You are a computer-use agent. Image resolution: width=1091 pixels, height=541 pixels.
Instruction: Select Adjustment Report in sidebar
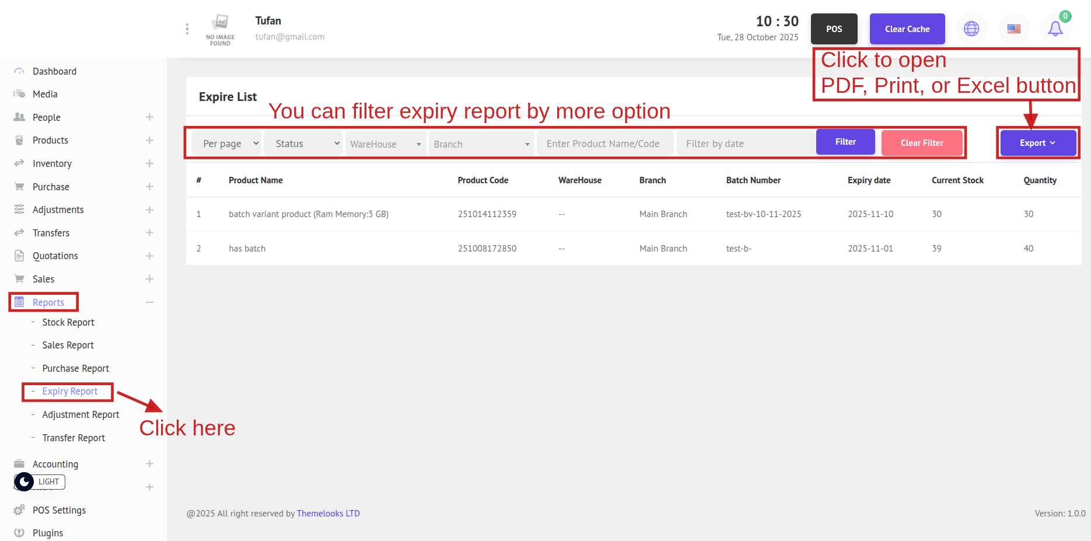81,414
